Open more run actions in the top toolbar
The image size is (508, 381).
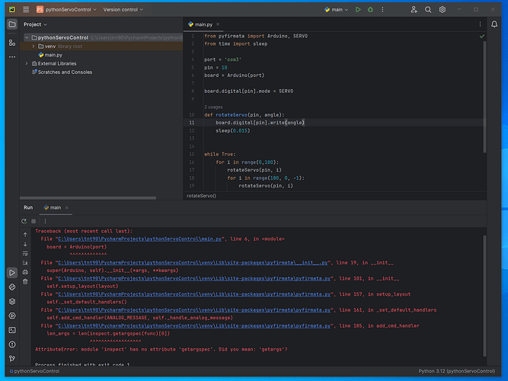382,10
